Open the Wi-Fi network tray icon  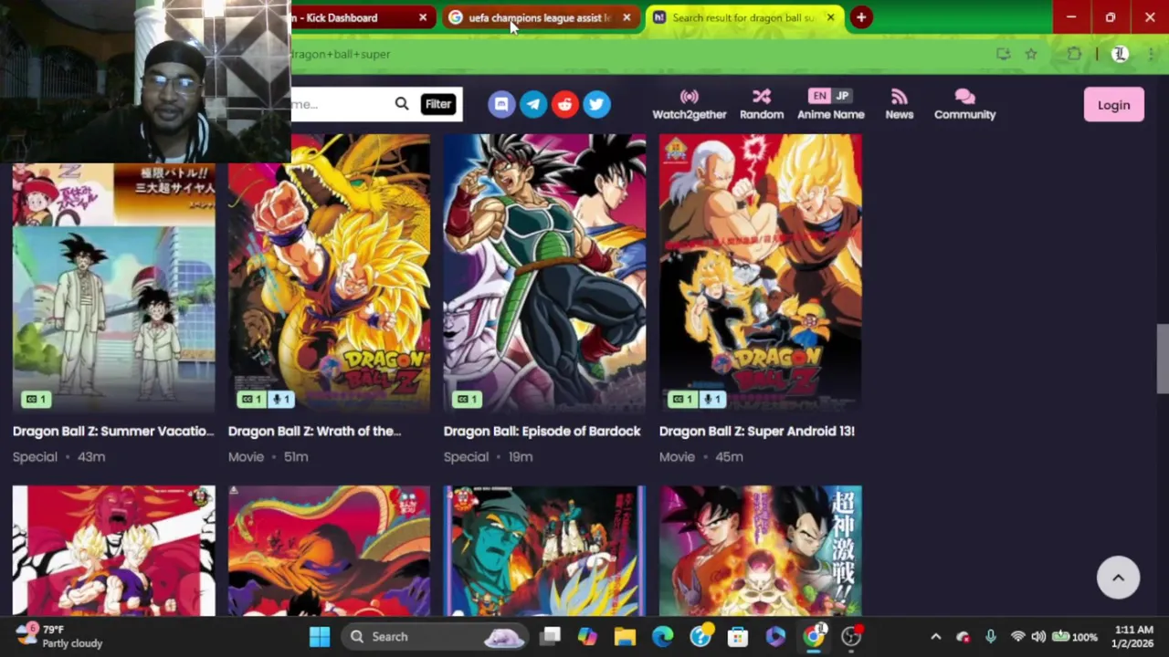pyautogui.click(x=1017, y=636)
